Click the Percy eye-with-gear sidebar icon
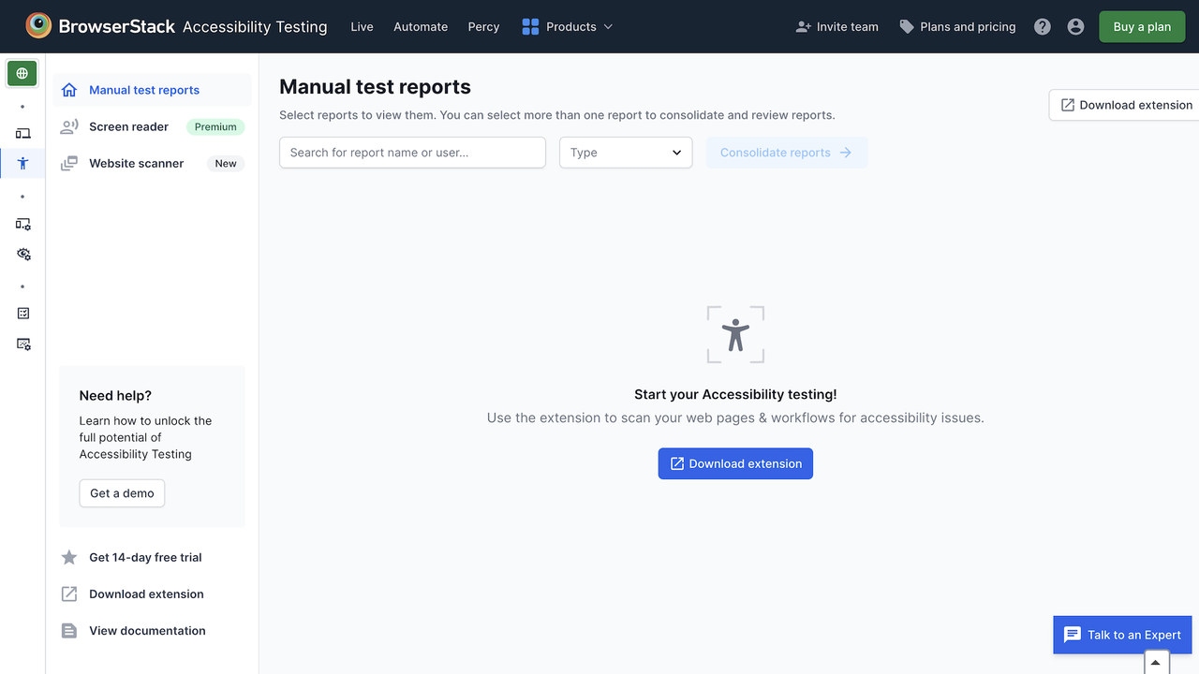The width and height of the screenshot is (1199, 674). pos(22,254)
